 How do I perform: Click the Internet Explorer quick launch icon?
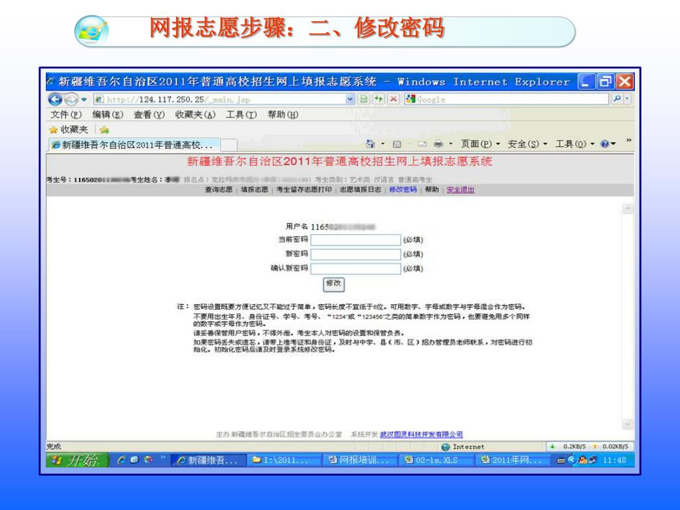click(x=122, y=460)
